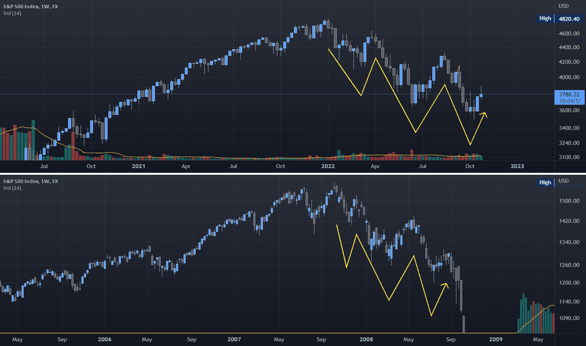Click the 2022 year label on the time axis
The height and width of the screenshot is (346, 586).
point(328,166)
